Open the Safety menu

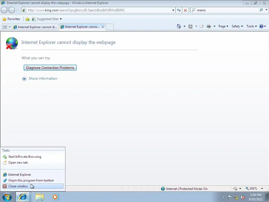[x=237, y=26]
